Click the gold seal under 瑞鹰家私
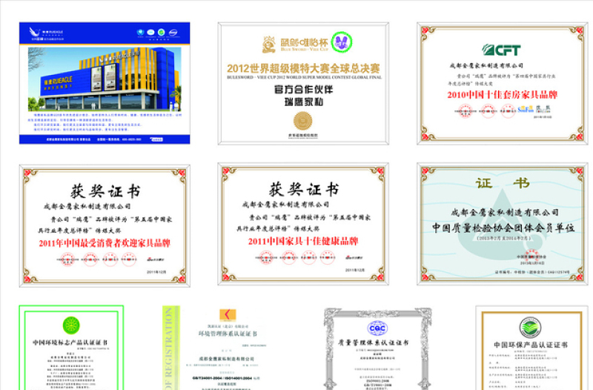Screen dimensions: 593x390 303,121
